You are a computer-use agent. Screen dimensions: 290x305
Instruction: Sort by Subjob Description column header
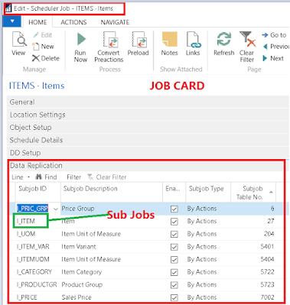[x=112, y=193]
